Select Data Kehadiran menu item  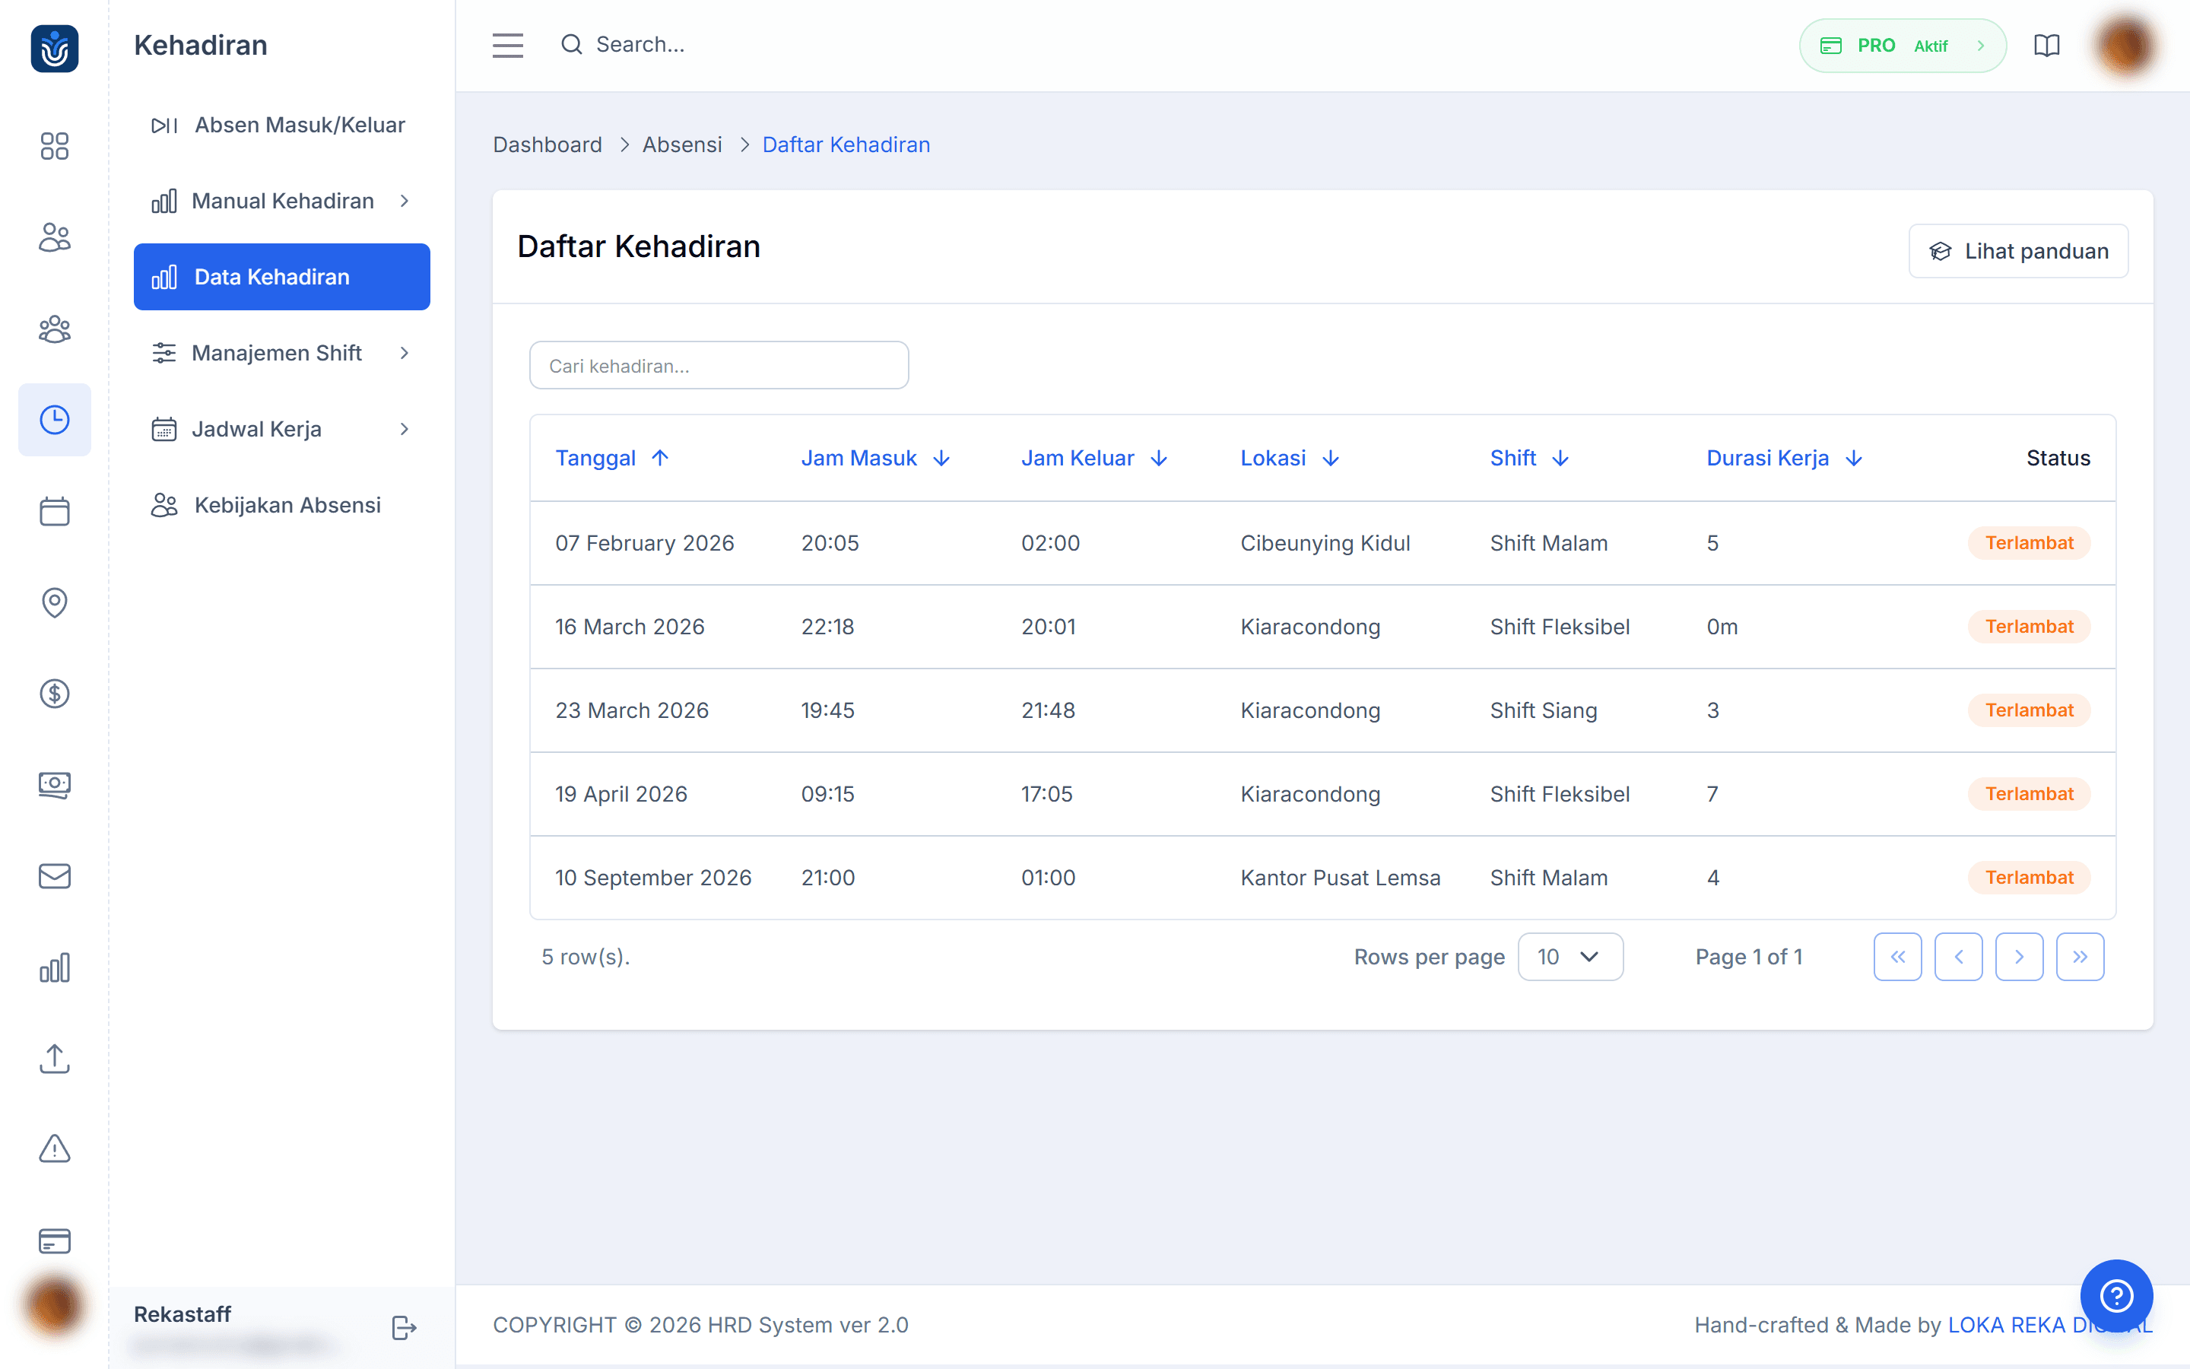[x=281, y=277]
